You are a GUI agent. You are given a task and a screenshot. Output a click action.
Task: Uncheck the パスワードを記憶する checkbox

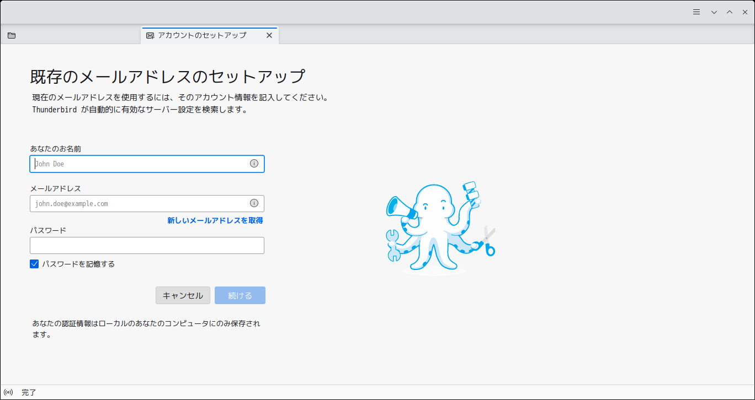[x=34, y=264]
